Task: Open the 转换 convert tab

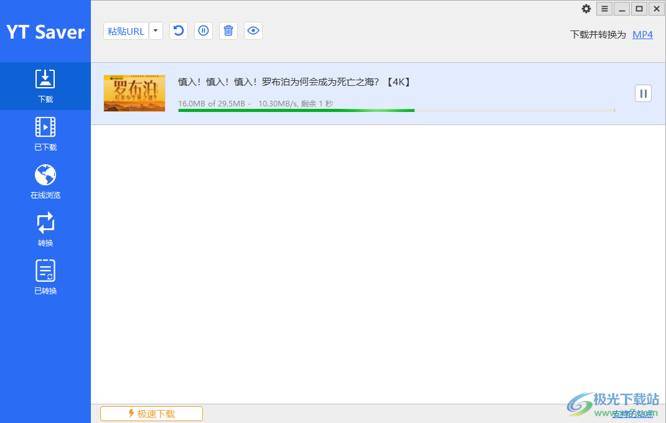Action: tap(45, 230)
